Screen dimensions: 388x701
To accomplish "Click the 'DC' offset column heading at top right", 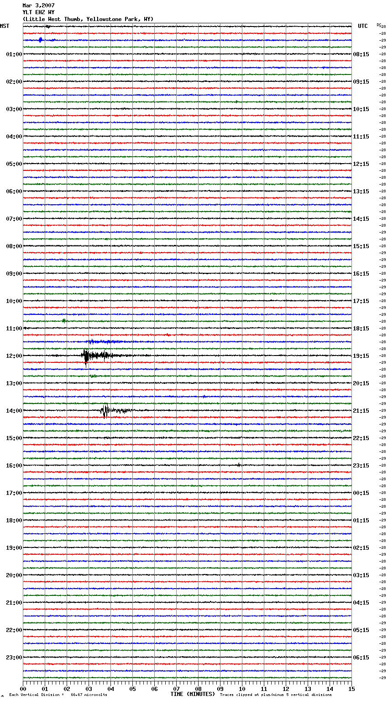I will [x=379, y=25].
